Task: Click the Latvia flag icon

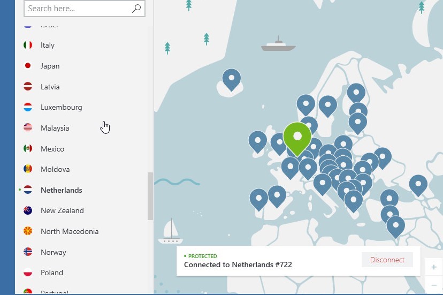Action: point(28,87)
